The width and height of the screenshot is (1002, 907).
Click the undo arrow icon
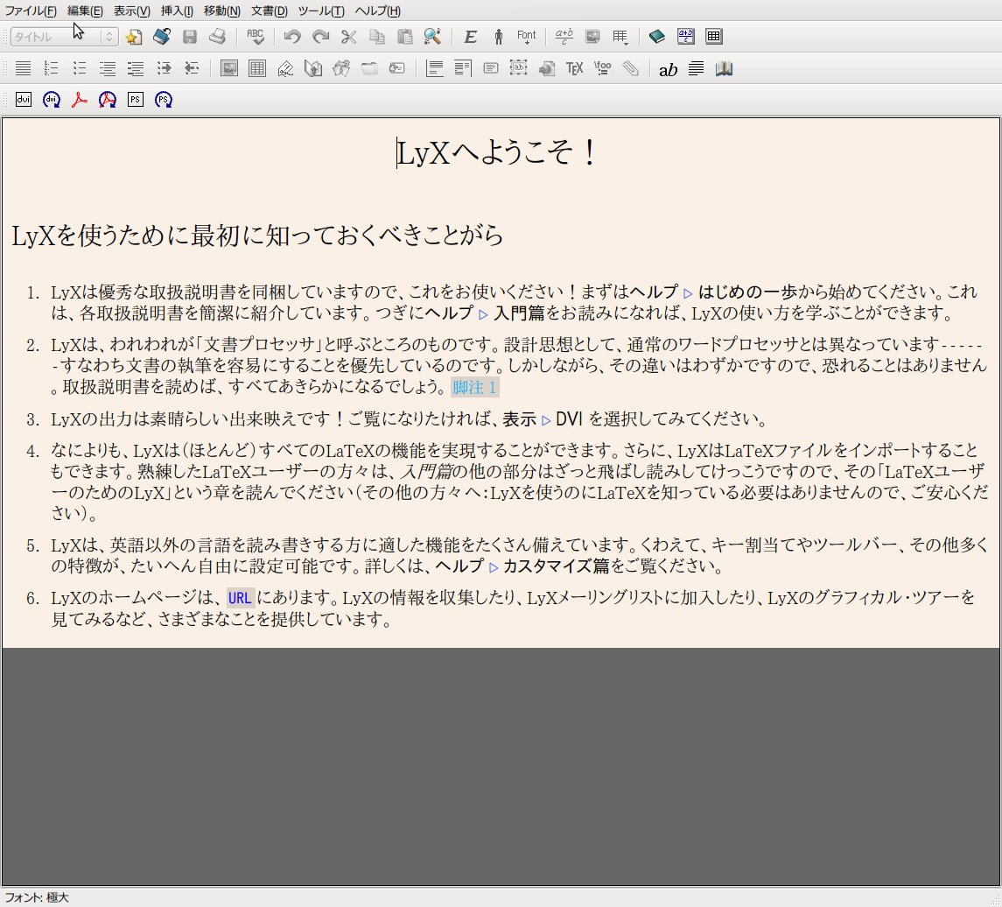point(292,37)
